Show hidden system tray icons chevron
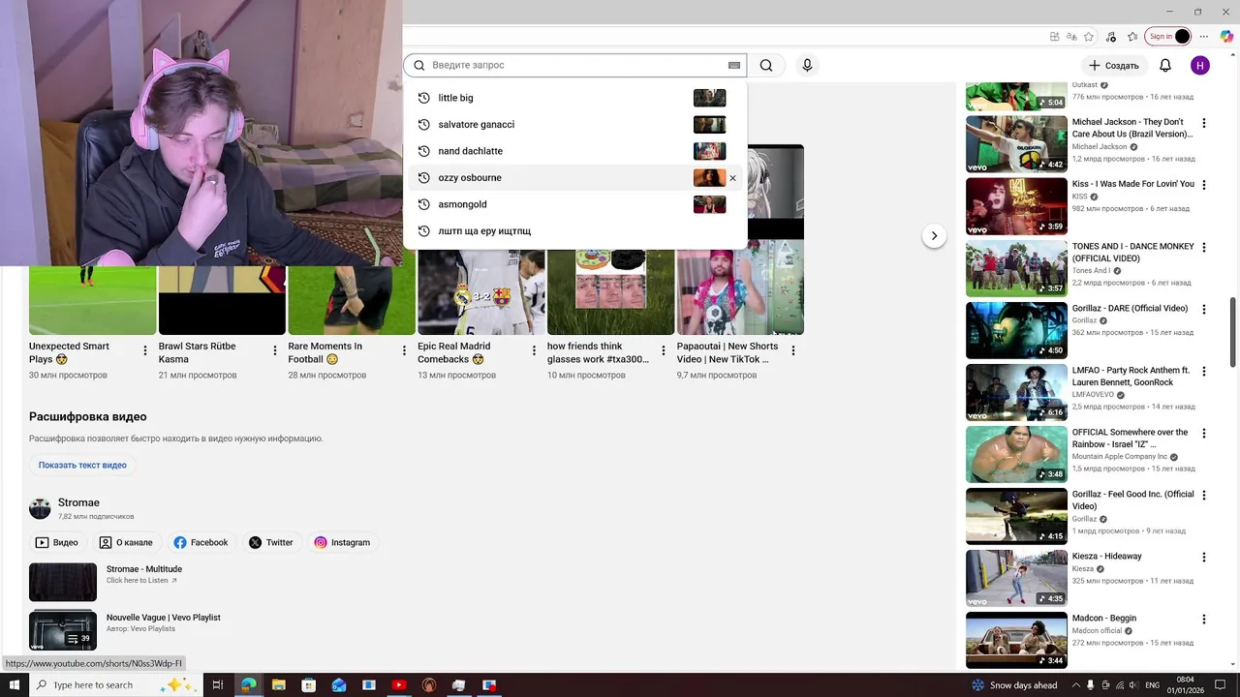 pos(1076,684)
